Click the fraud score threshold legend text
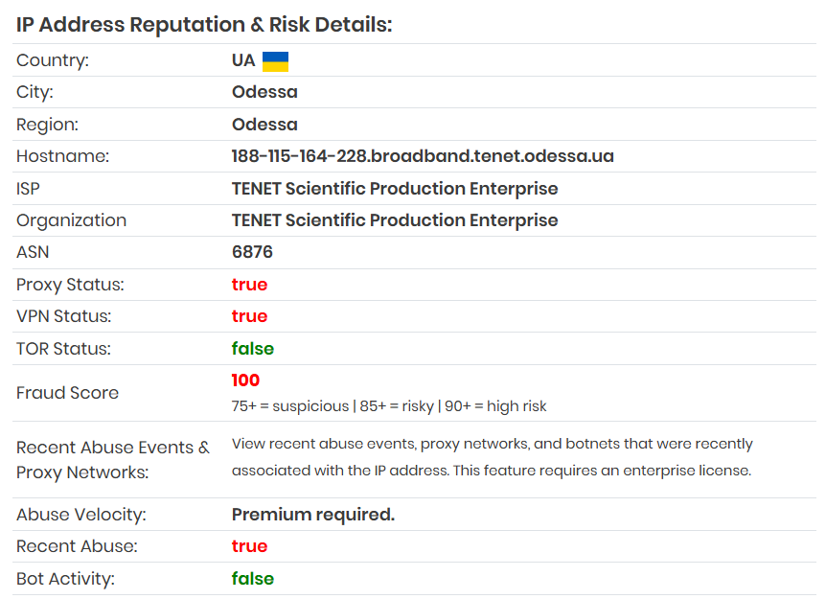Viewport: 826px width, 599px height. (389, 406)
